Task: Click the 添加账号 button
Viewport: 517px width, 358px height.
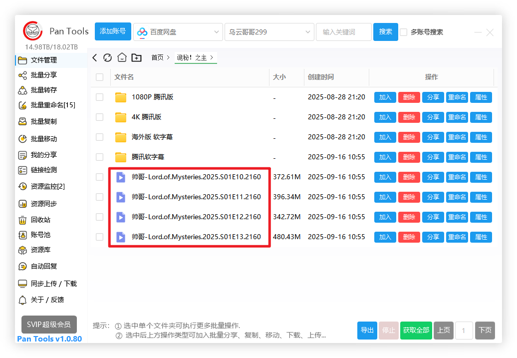Action: [x=113, y=31]
